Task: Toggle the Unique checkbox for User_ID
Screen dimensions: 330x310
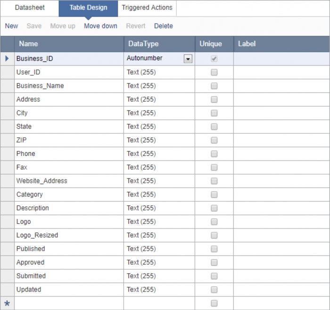Action: [214, 73]
